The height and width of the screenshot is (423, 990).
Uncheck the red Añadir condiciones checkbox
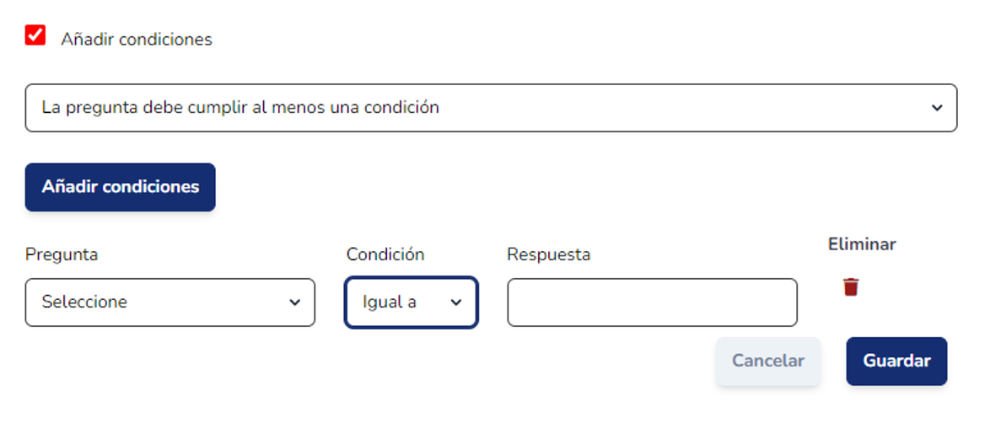pyautogui.click(x=35, y=35)
